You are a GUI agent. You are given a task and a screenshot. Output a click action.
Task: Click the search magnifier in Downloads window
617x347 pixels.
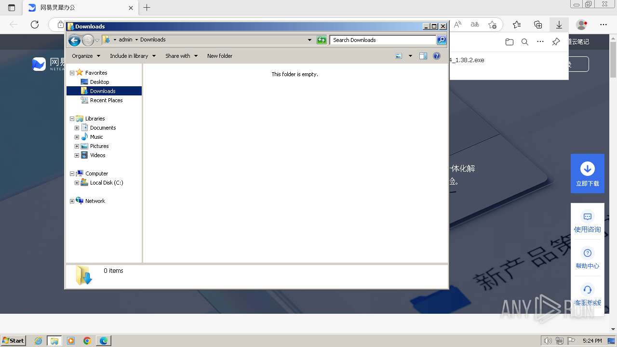442,40
